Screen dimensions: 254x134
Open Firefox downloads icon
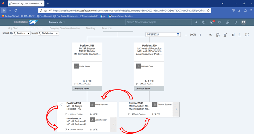click(239, 10)
